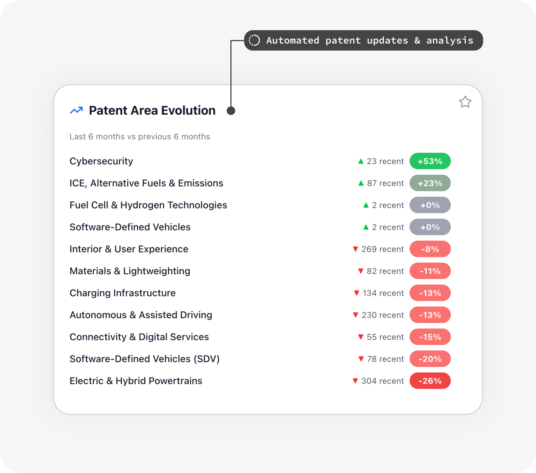Image resolution: width=536 pixels, height=473 pixels.
Task: Click the green up triangle beside 23 recent
Action: (361, 161)
